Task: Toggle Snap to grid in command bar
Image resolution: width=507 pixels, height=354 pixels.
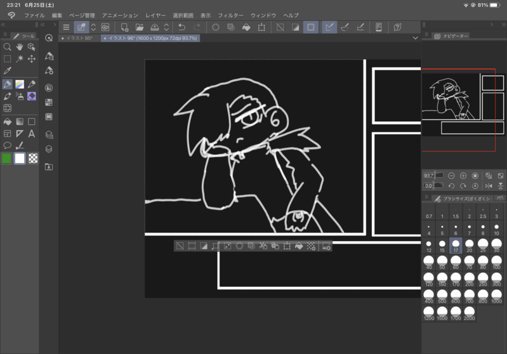Action: coord(360,27)
